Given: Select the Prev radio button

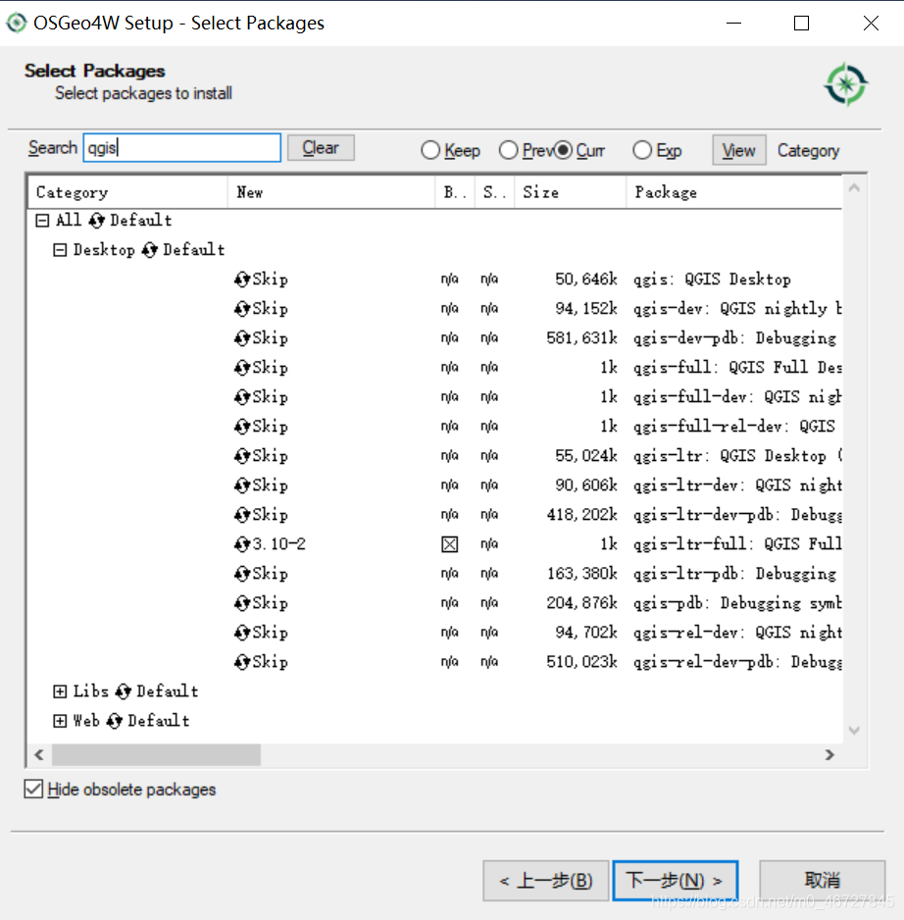Looking at the screenshot, I should click(508, 150).
